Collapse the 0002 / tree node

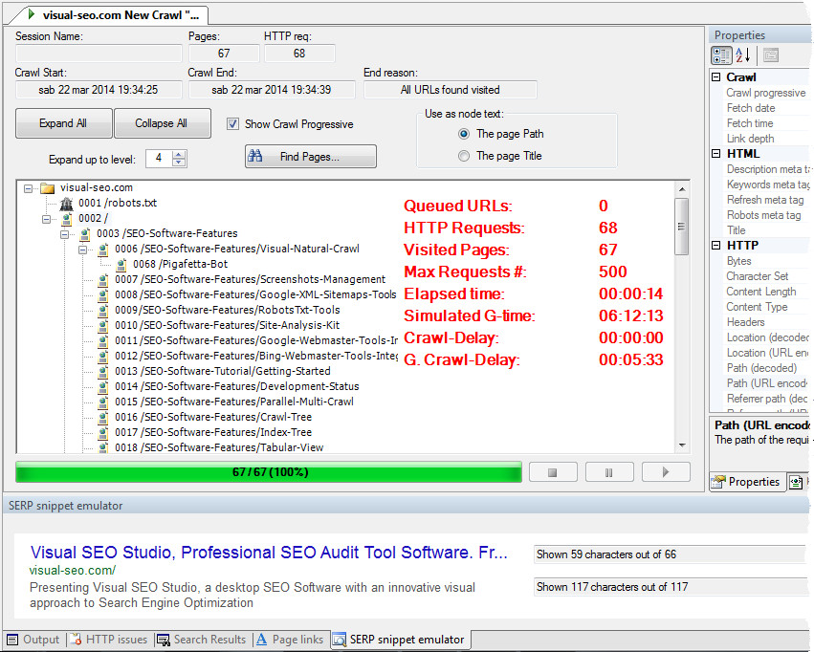pos(46,220)
